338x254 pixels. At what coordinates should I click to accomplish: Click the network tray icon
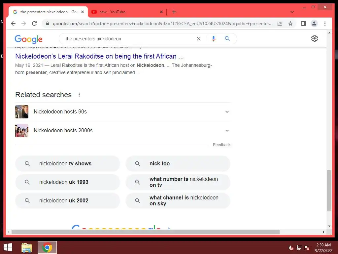299,248
